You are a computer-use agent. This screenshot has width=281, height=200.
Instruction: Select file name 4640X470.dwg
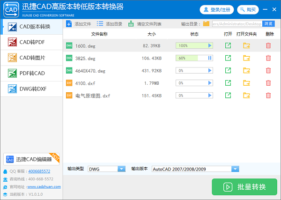click(x=90, y=71)
